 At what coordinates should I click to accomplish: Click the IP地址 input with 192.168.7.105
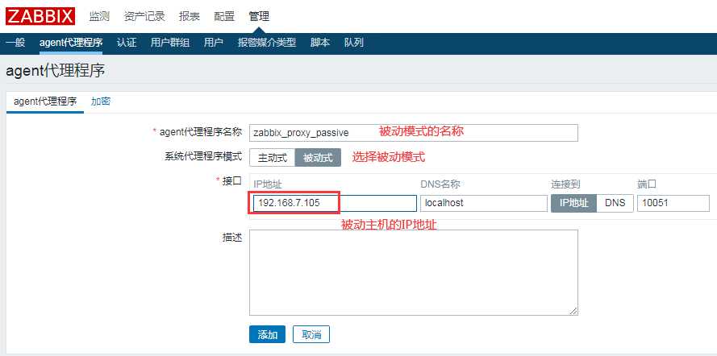coord(335,203)
